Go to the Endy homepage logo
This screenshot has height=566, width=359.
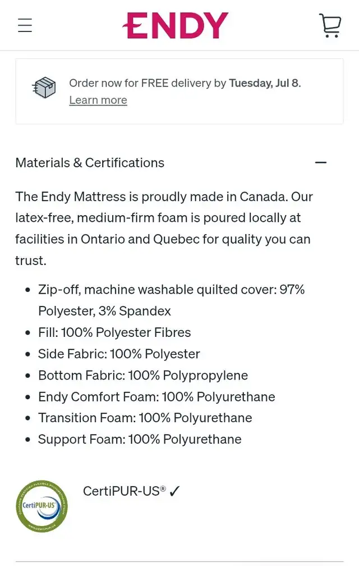(175, 26)
